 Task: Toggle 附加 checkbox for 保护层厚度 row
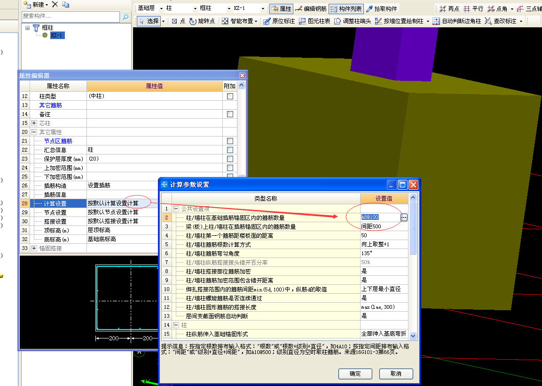(230, 159)
